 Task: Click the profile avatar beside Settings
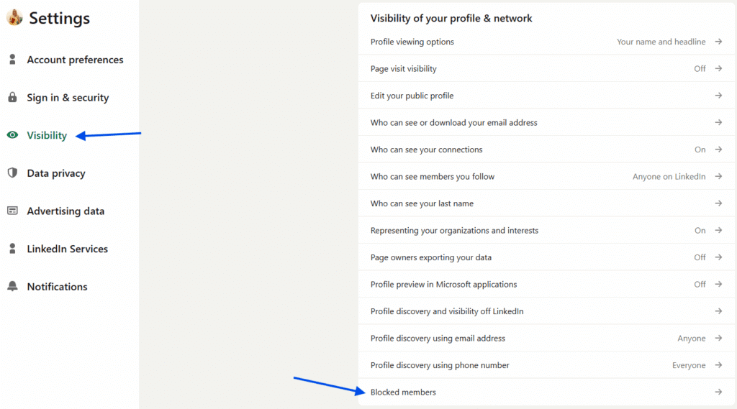pyautogui.click(x=14, y=18)
